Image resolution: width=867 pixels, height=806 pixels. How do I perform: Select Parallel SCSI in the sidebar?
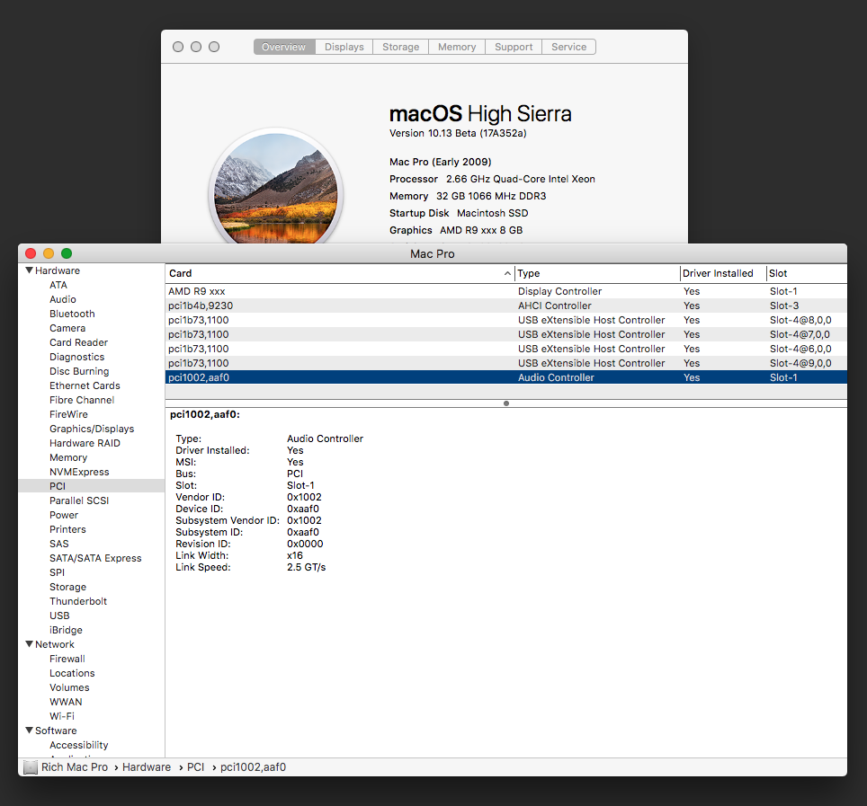tap(79, 500)
